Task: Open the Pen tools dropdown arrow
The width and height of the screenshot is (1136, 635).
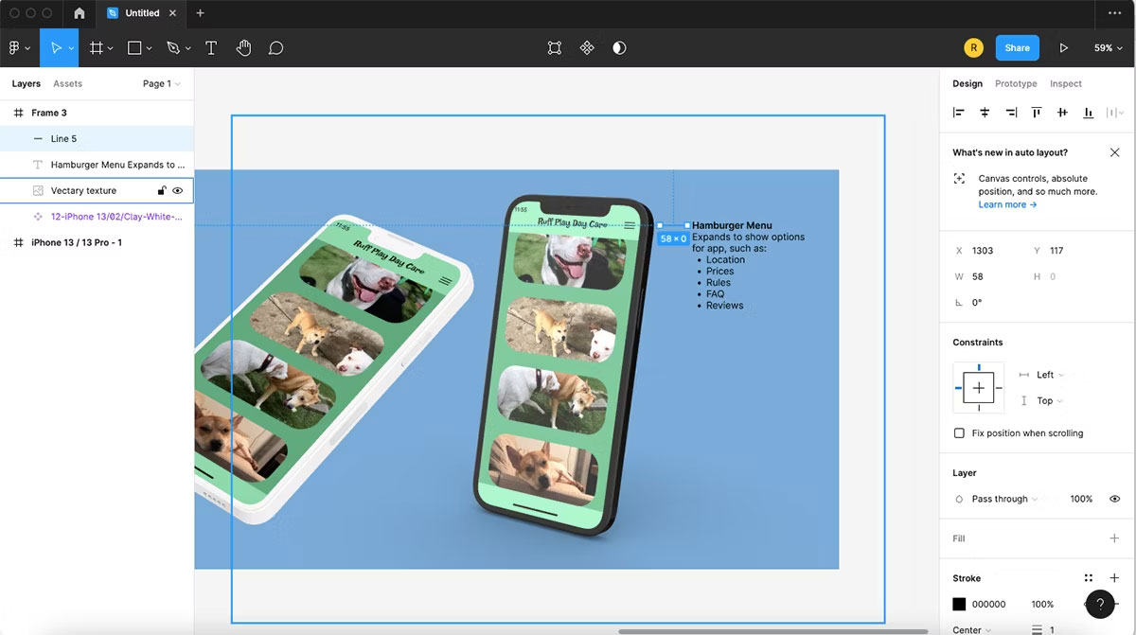Action: [x=187, y=48]
